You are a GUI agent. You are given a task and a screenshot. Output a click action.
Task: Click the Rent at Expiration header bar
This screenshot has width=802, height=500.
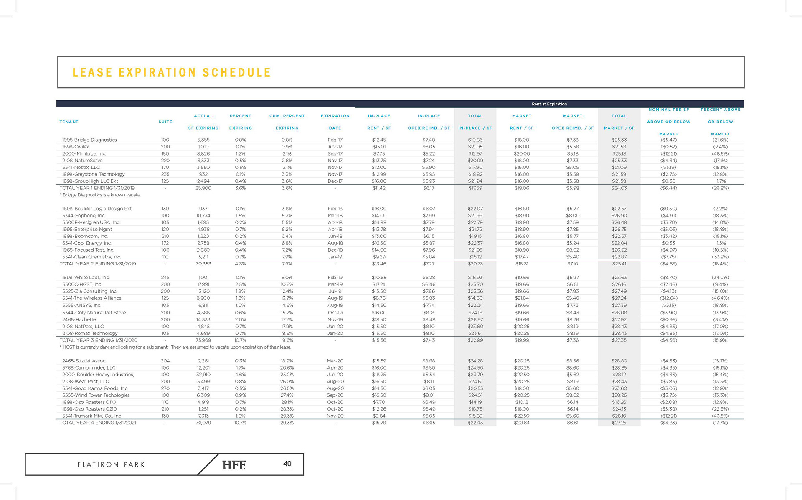549,104
